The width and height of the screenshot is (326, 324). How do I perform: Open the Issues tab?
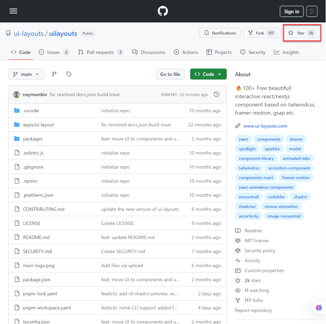[x=54, y=52]
